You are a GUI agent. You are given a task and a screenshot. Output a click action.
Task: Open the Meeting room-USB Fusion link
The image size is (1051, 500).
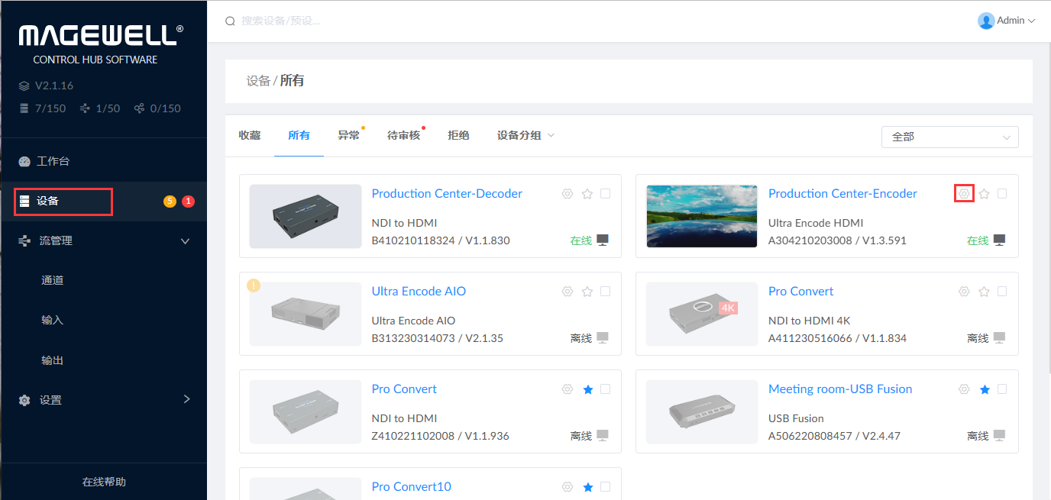click(840, 389)
